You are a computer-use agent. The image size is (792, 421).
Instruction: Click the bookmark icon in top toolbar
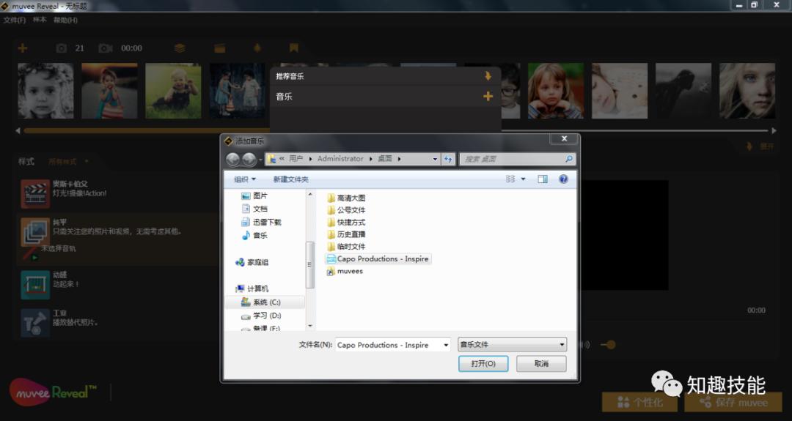click(293, 48)
